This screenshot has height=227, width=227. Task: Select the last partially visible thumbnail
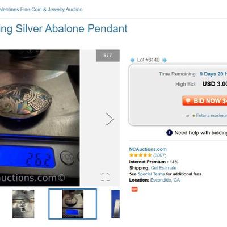tap(115, 204)
